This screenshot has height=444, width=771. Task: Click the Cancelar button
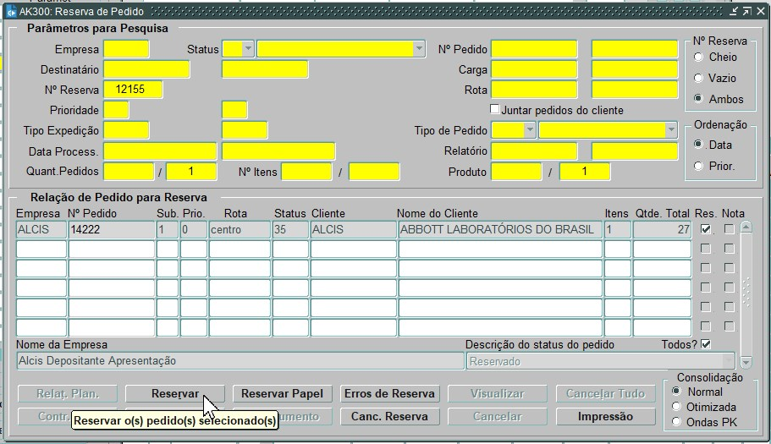(497, 416)
